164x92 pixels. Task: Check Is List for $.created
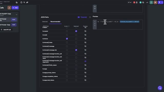tap(67, 31)
